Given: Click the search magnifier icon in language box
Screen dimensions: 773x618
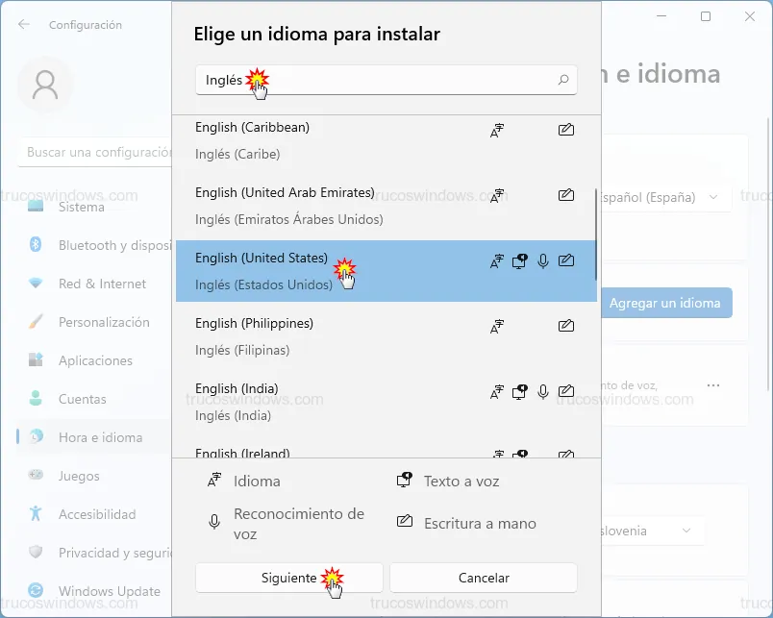Looking at the screenshot, I should coord(563,81).
